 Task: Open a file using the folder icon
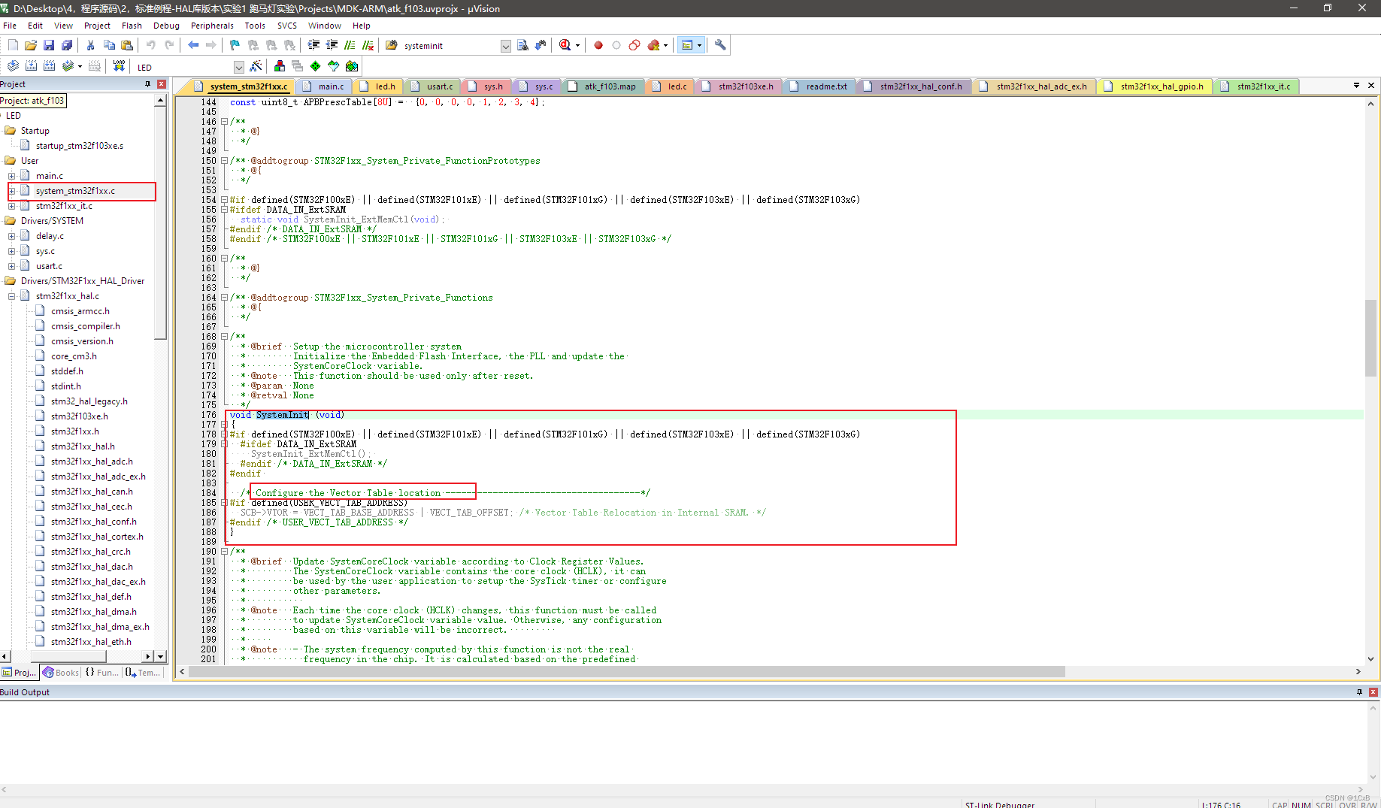click(x=31, y=45)
